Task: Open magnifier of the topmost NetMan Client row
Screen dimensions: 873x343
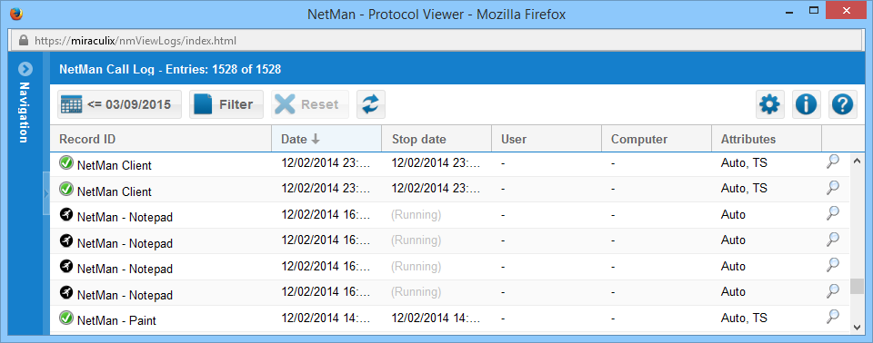Action: click(x=833, y=162)
